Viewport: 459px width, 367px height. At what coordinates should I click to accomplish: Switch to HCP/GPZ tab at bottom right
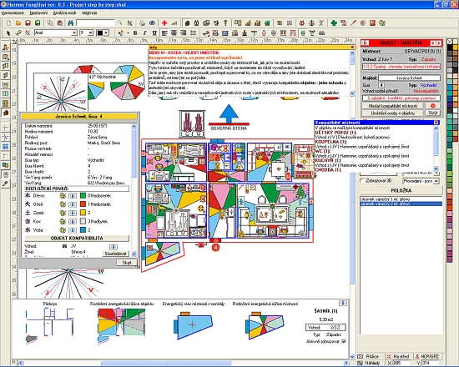pyautogui.click(x=426, y=356)
